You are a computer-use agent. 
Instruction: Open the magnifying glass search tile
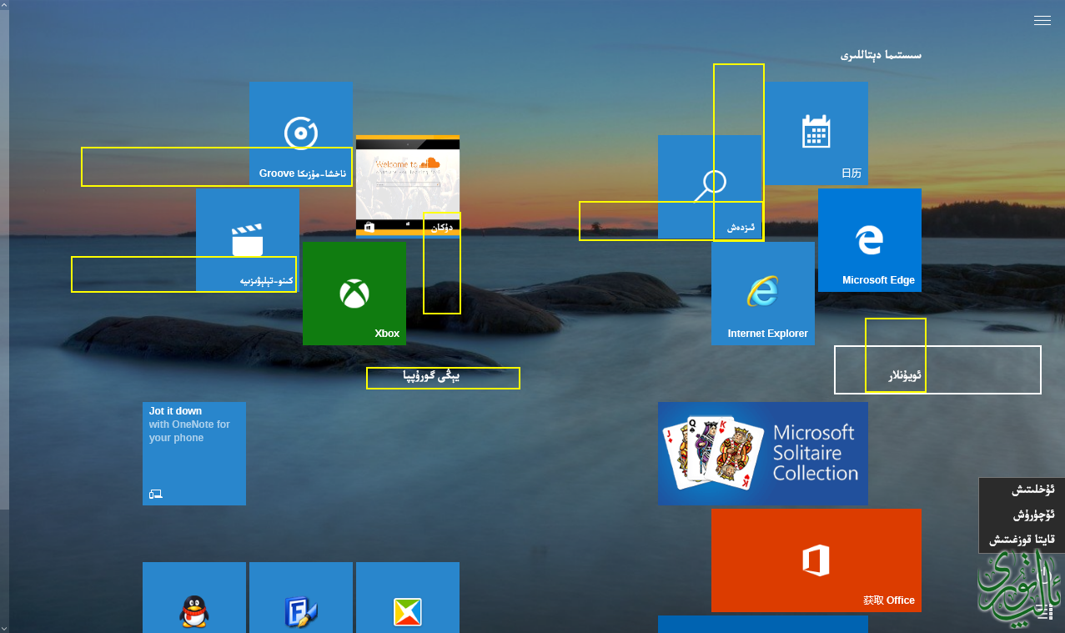pyautogui.click(x=710, y=187)
